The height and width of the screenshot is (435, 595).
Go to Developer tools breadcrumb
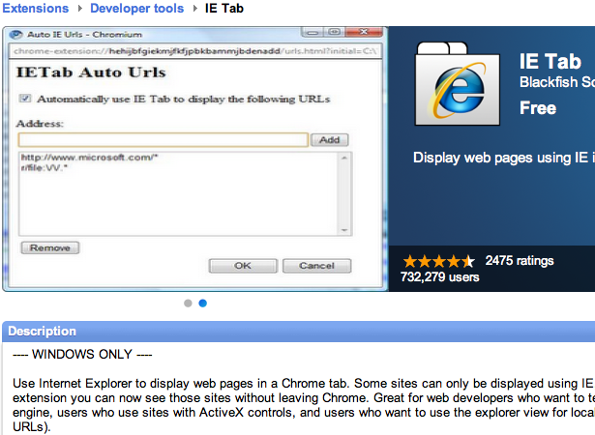click(136, 8)
